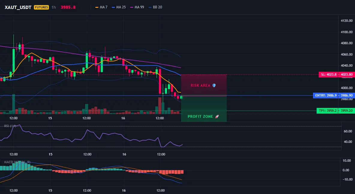The height and width of the screenshot is (194, 355).
Task: Click the 4000.00 price axis label
Action: point(347,88)
